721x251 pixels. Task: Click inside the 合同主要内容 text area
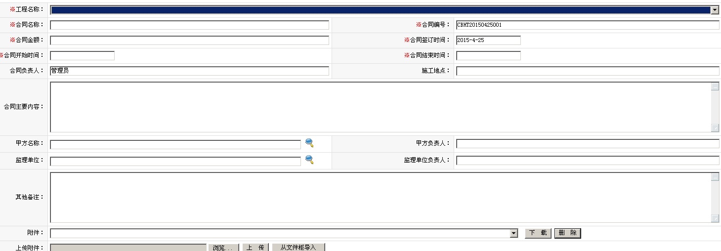[x=381, y=107]
